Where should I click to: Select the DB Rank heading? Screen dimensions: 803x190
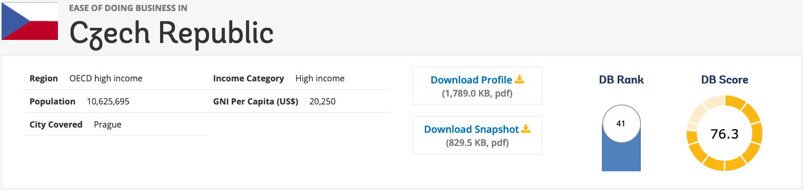621,80
